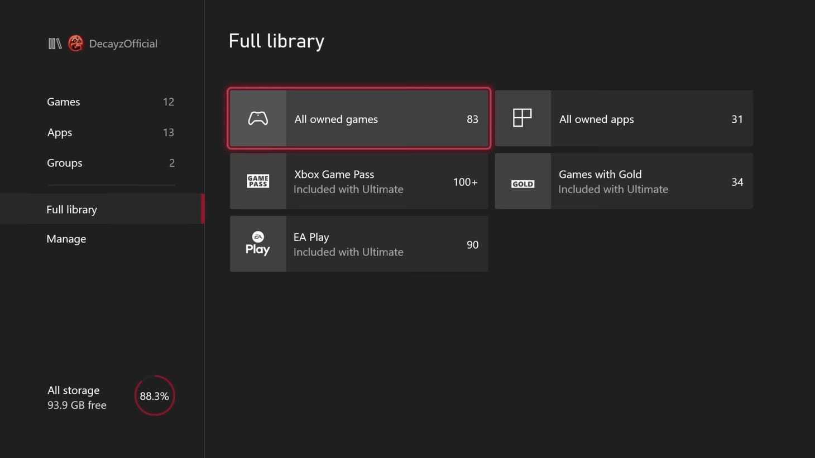This screenshot has width=815, height=458.
Task: Open Groups from the sidebar
Action: (64, 162)
